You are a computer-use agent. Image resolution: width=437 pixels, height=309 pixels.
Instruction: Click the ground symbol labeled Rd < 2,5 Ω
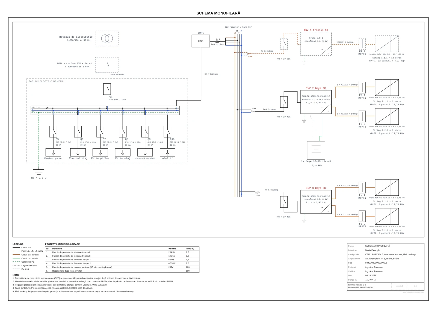point(39,172)
